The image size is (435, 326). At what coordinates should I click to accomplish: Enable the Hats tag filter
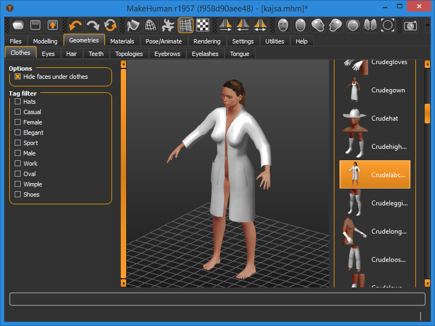click(18, 102)
